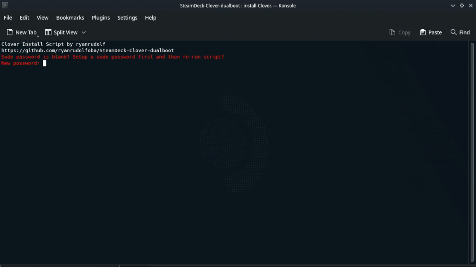This screenshot has height=267, width=476.
Task: Click the New password prompt cursor
Action: coord(44,63)
